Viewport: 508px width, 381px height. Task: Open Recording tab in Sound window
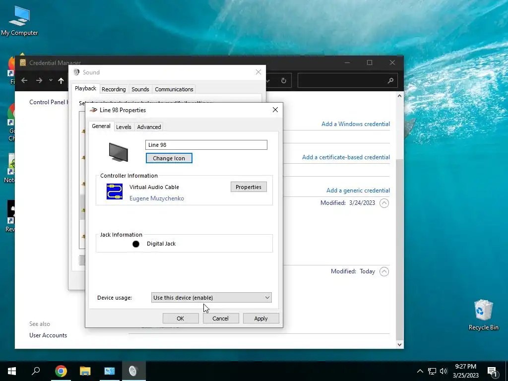pyautogui.click(x=114, y=89)
